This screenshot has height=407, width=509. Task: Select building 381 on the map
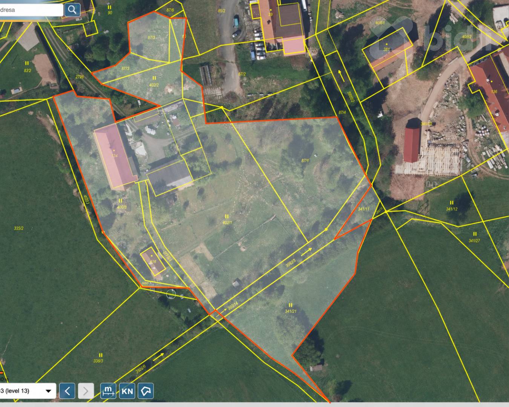tap(386, 49)
